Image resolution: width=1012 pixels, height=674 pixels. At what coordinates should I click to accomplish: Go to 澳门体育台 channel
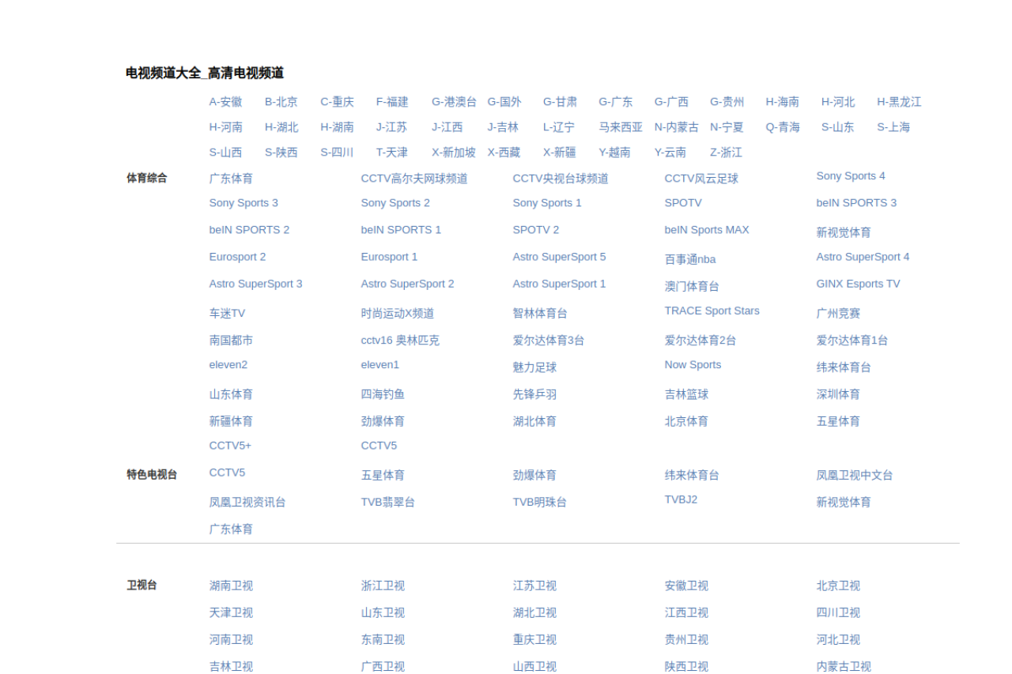(x=692, y=286)
